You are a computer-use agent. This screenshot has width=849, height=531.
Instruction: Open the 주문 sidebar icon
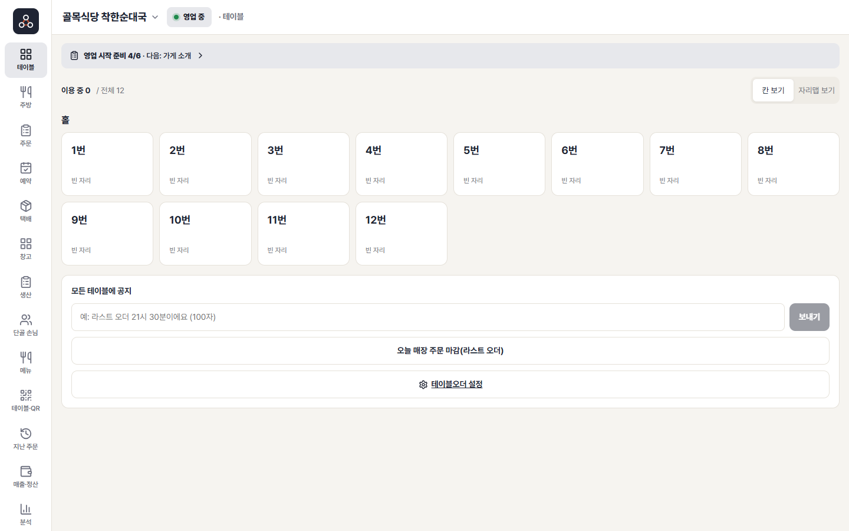pyautogui.click(x=26, y=135)
